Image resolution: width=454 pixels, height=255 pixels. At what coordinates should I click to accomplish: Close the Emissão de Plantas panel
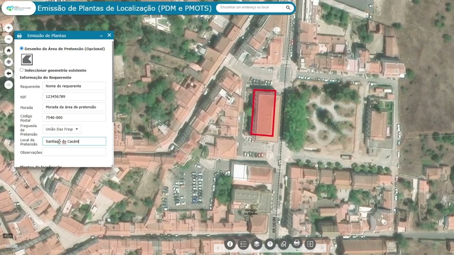[109, 35]
